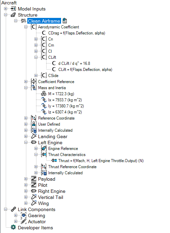Select the Thrust function of Mach item
The width and height of the screenshot is (170, 233).
tap(101, 161)
